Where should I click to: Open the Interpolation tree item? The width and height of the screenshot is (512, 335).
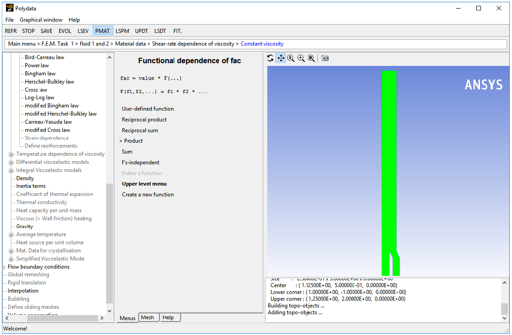(23, 291)
